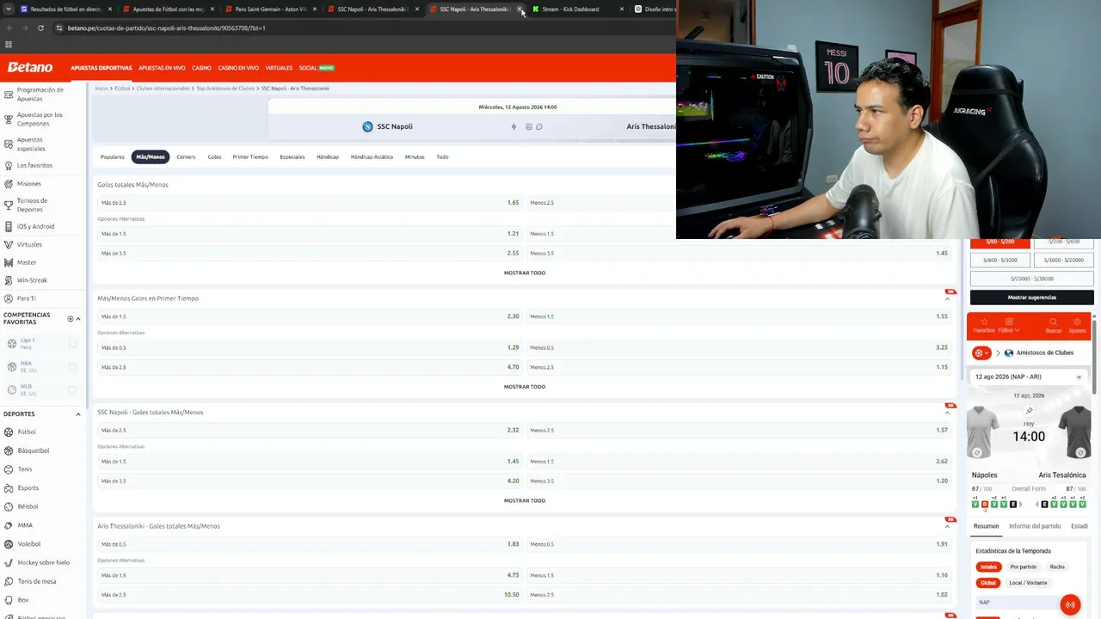1101x619 pixels.
Task: Switch to the Córners market tab
Action: (x=186, y=156)
